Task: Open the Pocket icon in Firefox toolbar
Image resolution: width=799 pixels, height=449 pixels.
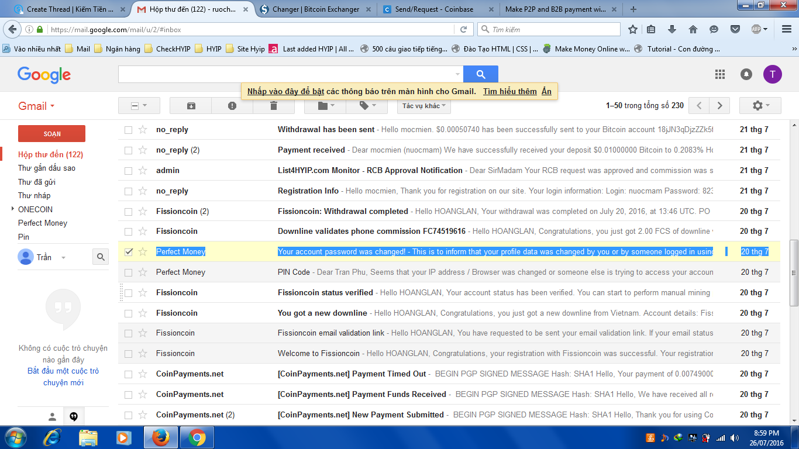Action: [x=736, y=29]
